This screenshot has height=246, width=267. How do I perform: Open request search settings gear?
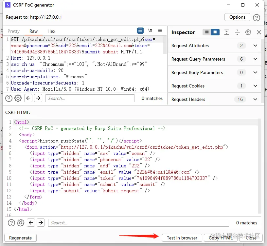[x=18, y=98]
